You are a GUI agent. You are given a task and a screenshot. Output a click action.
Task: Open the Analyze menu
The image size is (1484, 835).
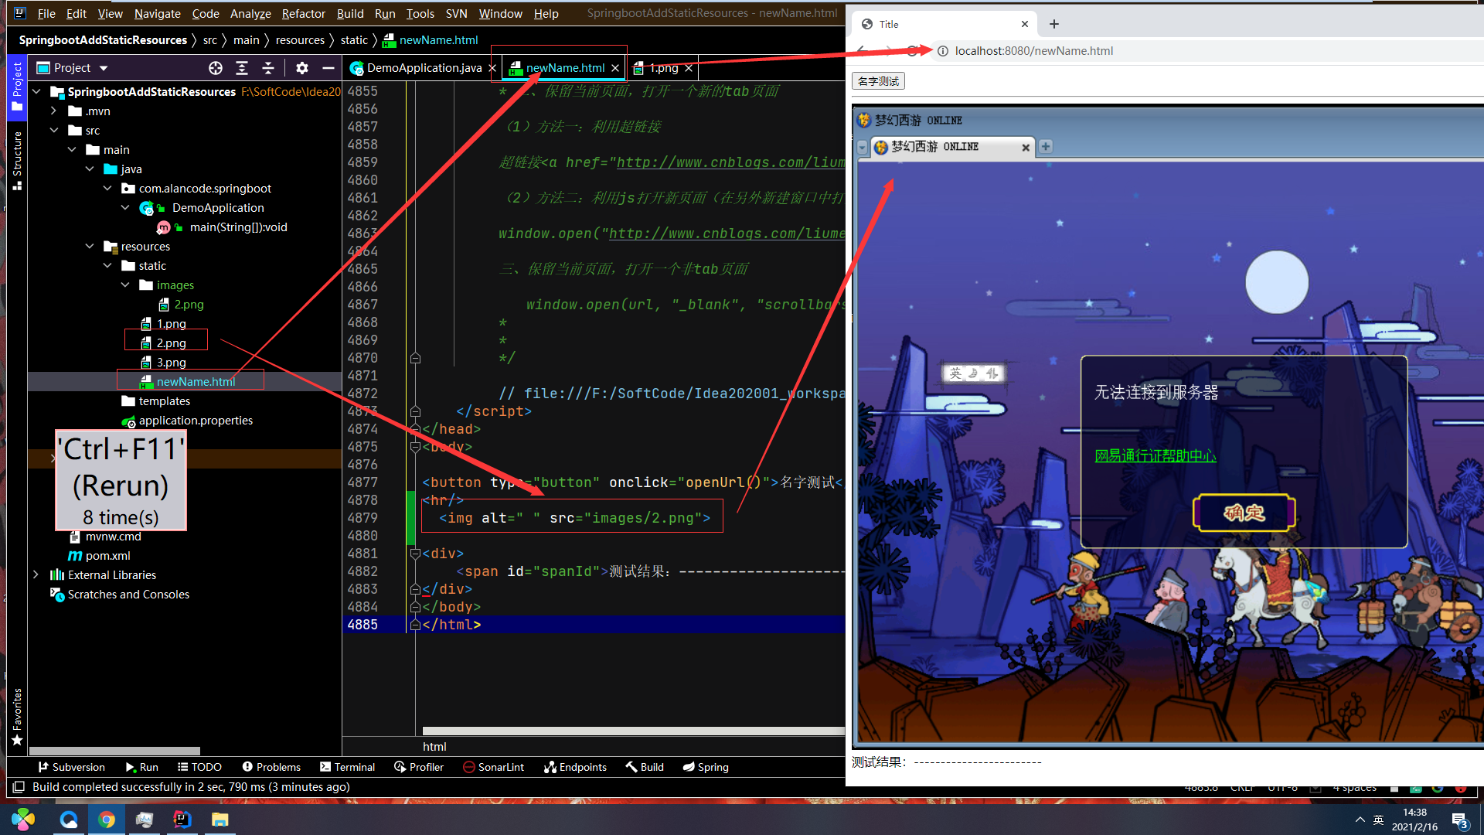pyautogui.click(x=250, y=13)
